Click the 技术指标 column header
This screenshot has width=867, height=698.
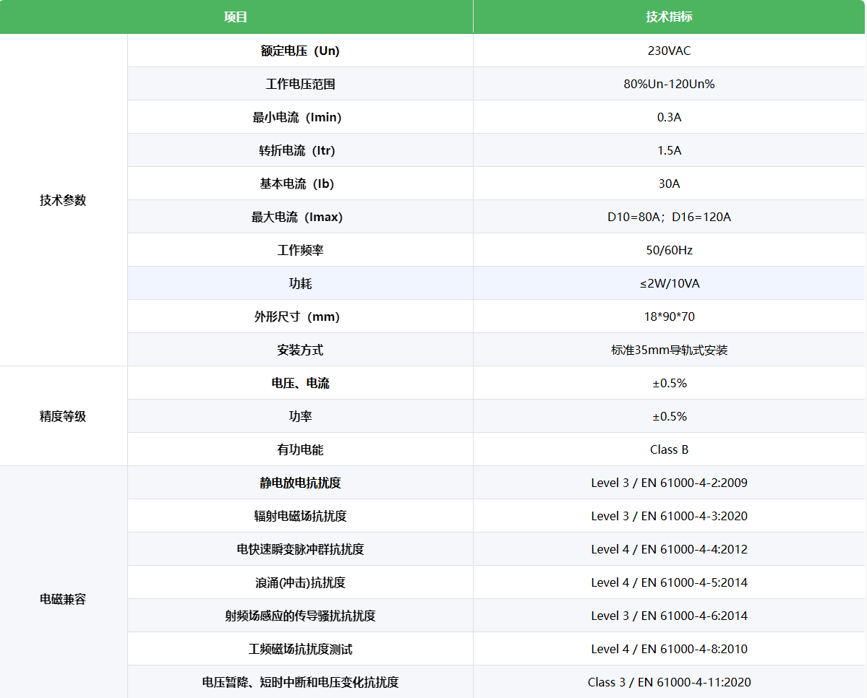pyautogui.click(x=669, y=17)
